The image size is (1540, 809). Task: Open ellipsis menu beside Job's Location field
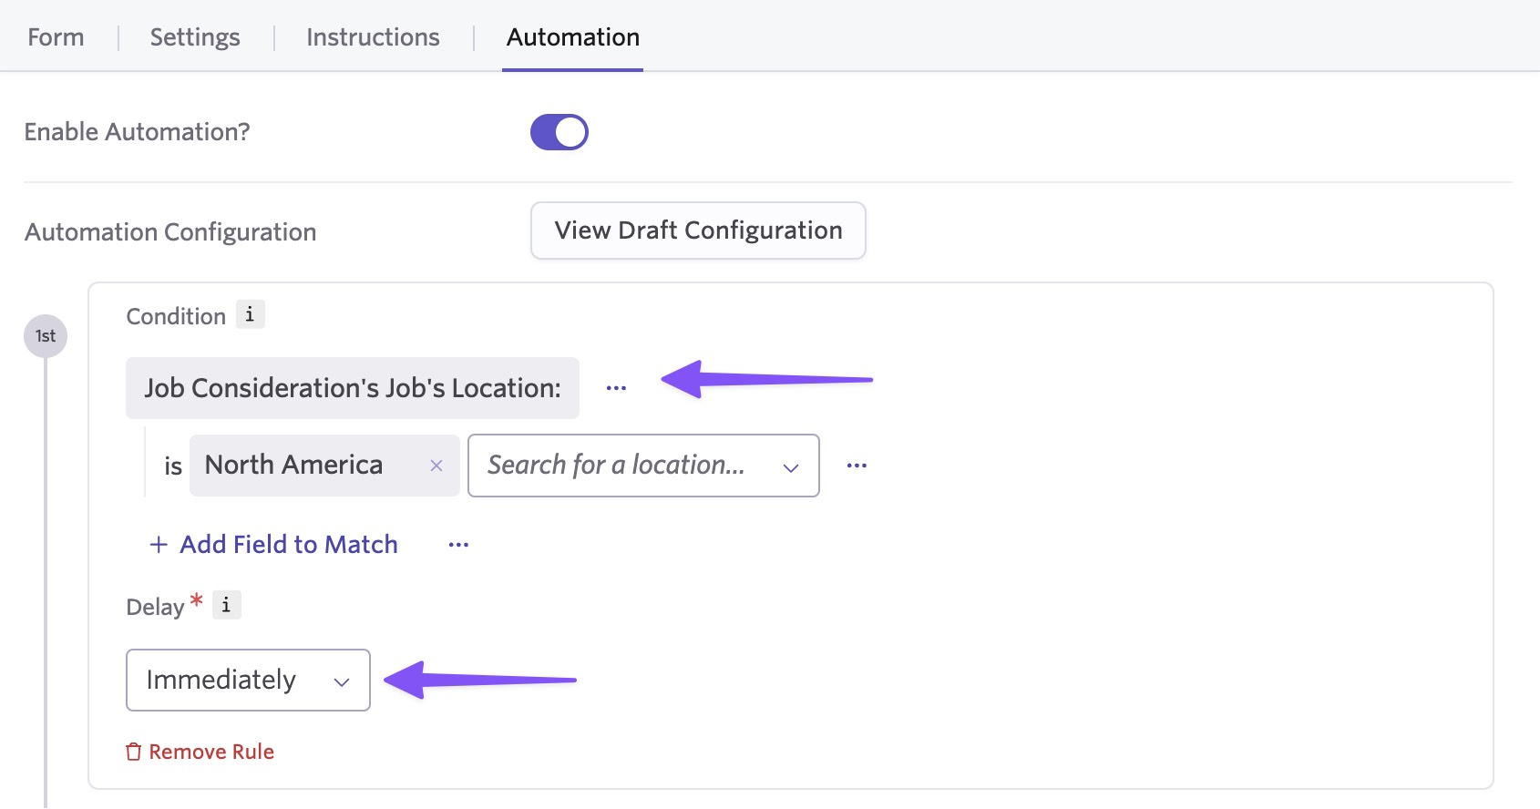click(616, 388)
